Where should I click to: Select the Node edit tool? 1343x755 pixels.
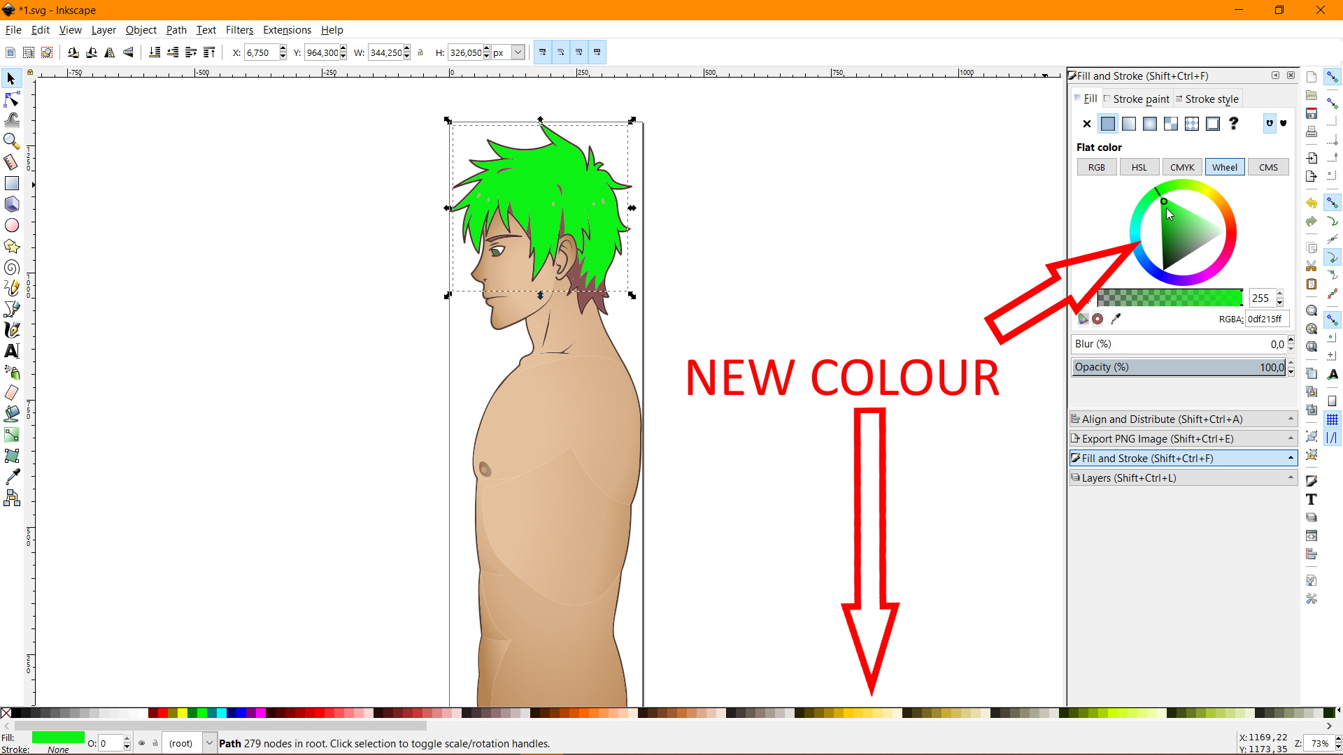click(x=12, y=100)
